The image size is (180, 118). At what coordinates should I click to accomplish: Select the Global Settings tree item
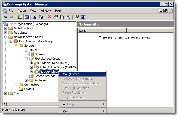(23, 28)
